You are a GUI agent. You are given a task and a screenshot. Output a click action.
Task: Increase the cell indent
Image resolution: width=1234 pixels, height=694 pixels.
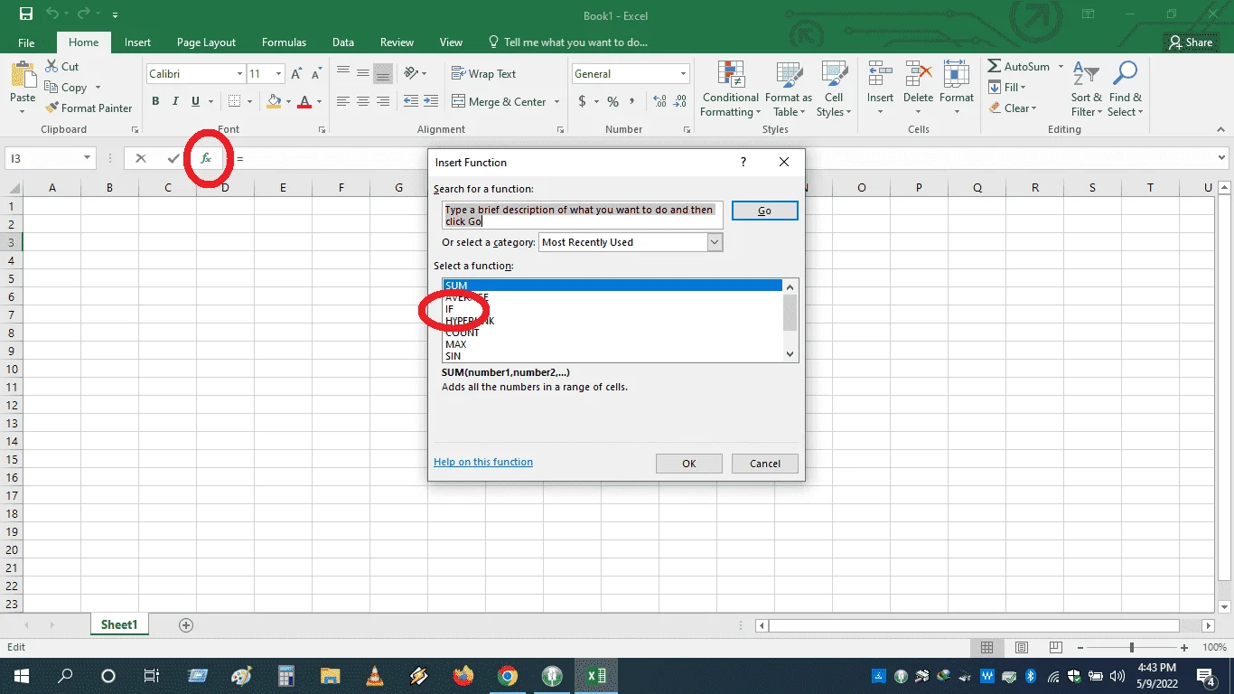(430, 102)
